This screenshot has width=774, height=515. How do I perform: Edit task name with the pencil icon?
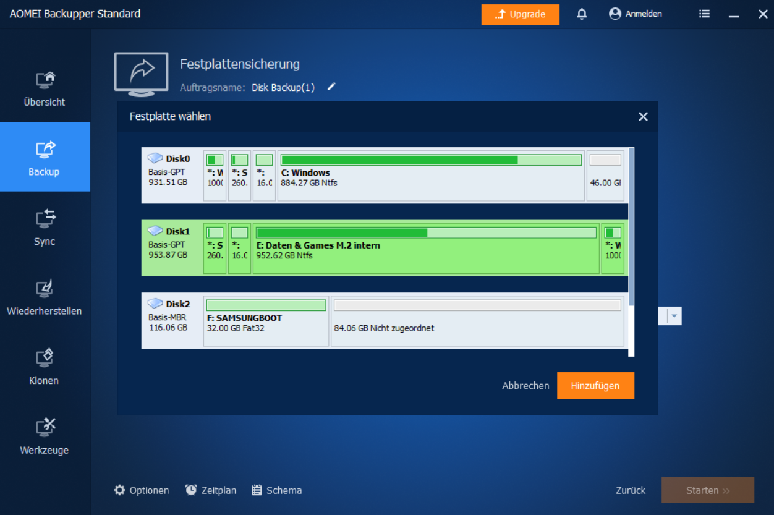[x=331, y=87]
